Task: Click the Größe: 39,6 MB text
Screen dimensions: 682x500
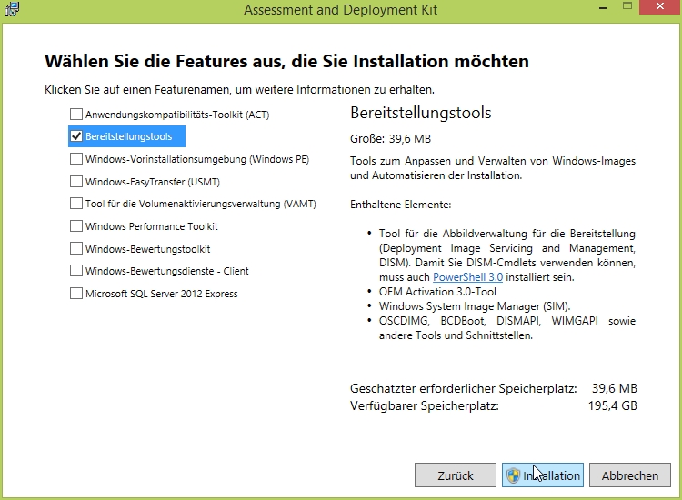Action: [x=390, y=139]
